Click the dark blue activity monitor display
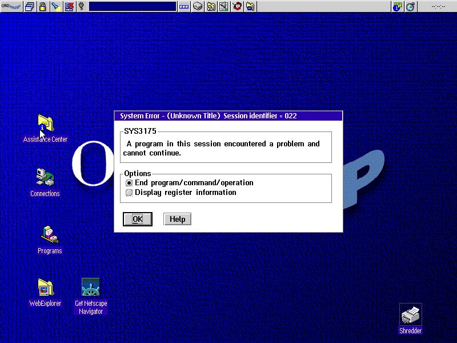Screen dimensions: 457x343 point(133,6)
